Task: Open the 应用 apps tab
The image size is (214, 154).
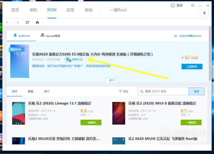Action: pos(70,10)
